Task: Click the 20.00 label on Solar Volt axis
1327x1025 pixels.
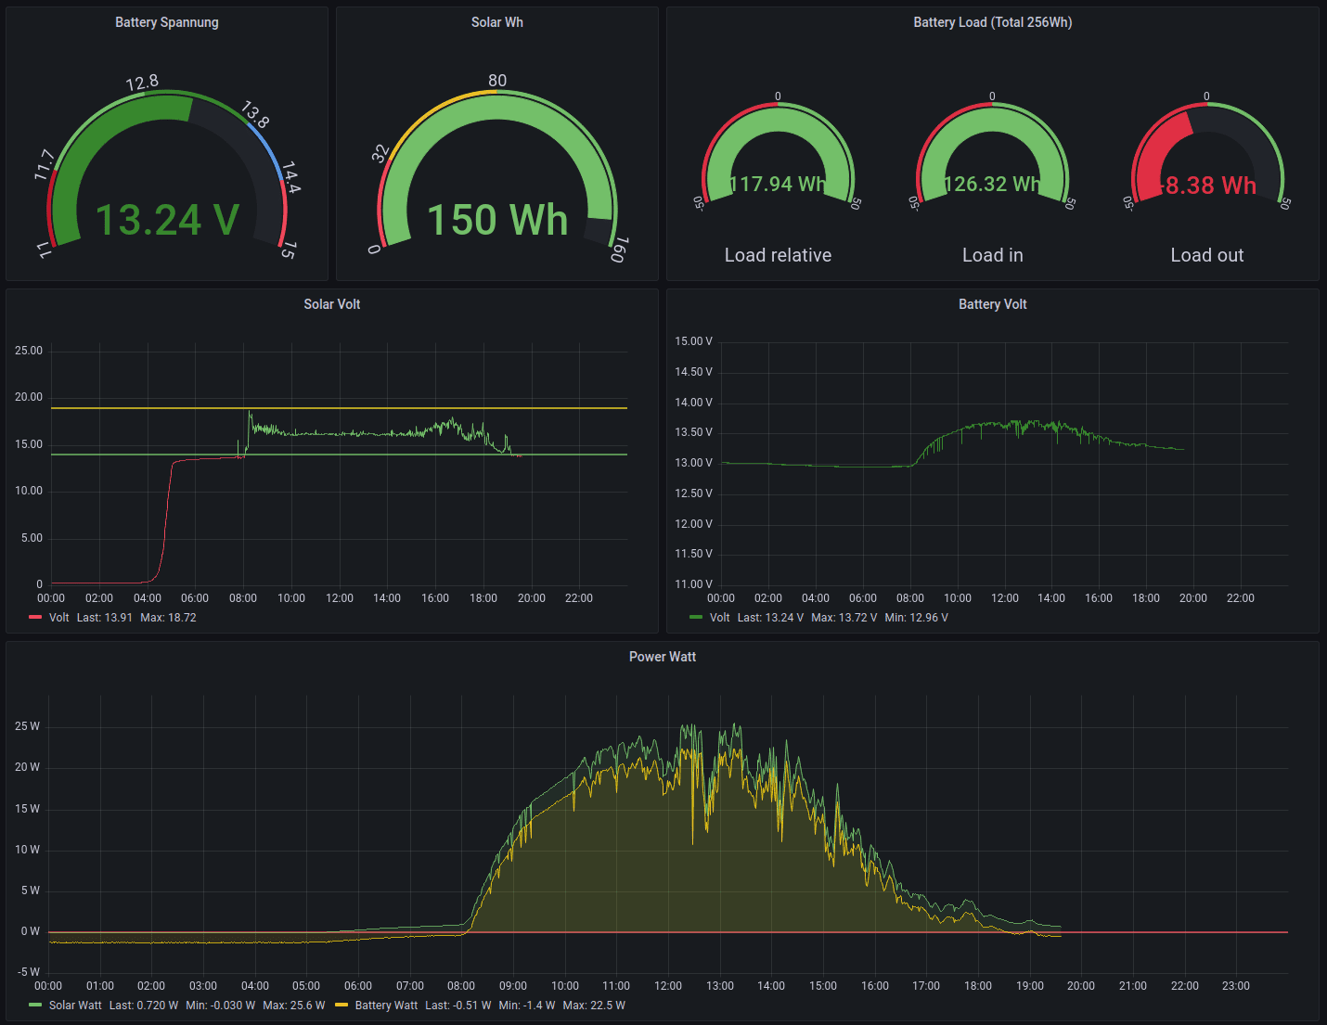Action: (x=29, y=397)
